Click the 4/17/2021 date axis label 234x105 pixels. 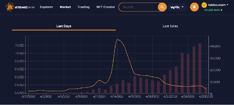pos(135,96)
